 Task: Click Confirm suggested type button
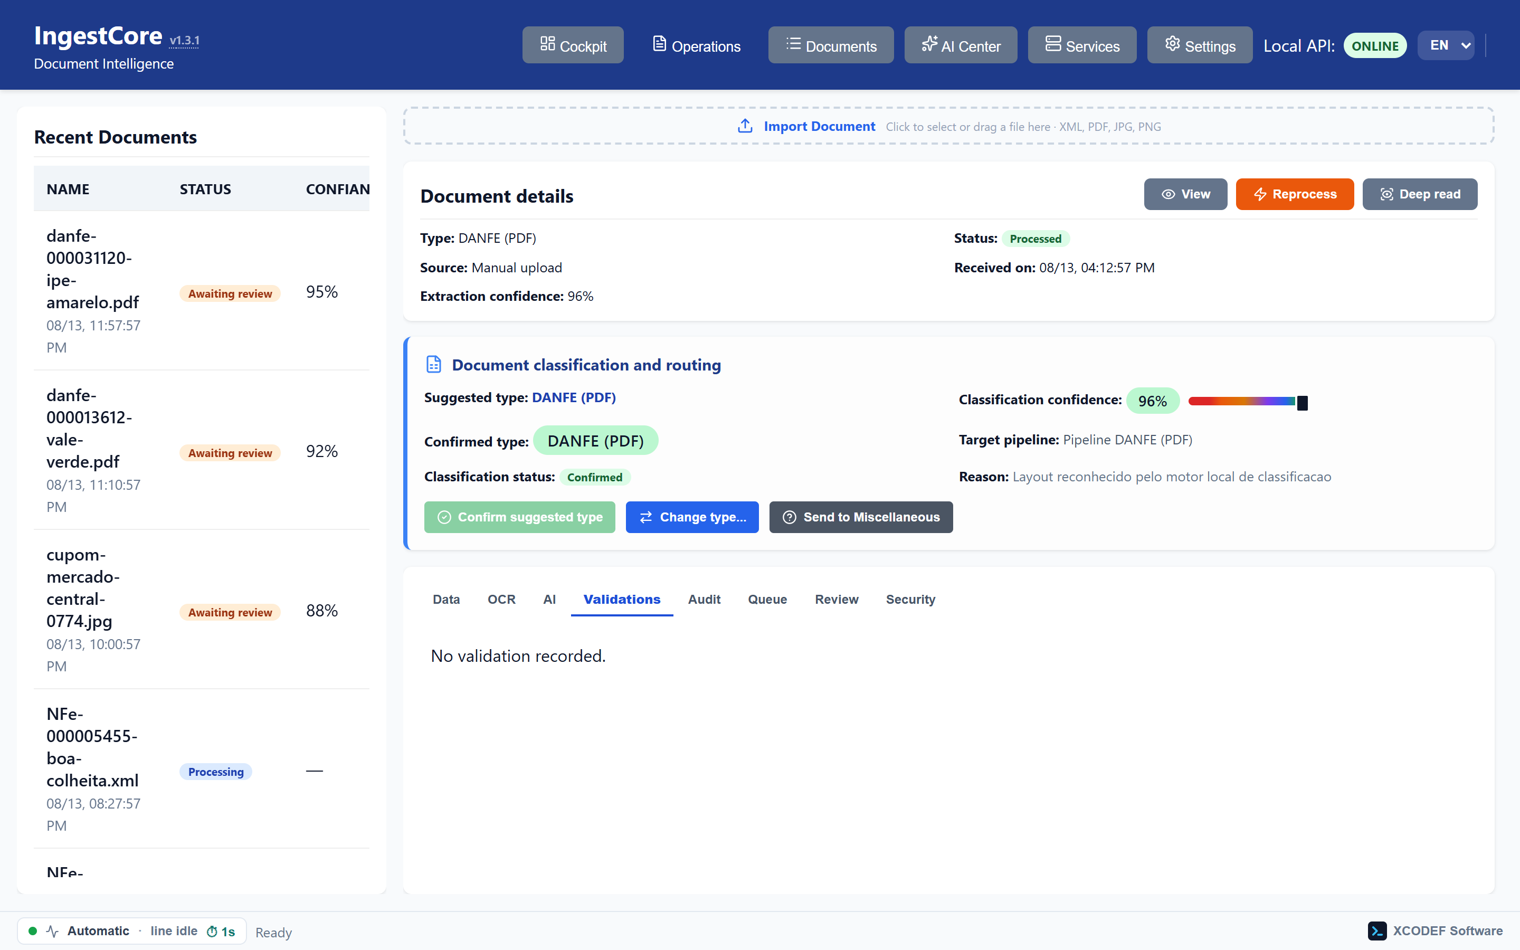(x=519, y=517)
